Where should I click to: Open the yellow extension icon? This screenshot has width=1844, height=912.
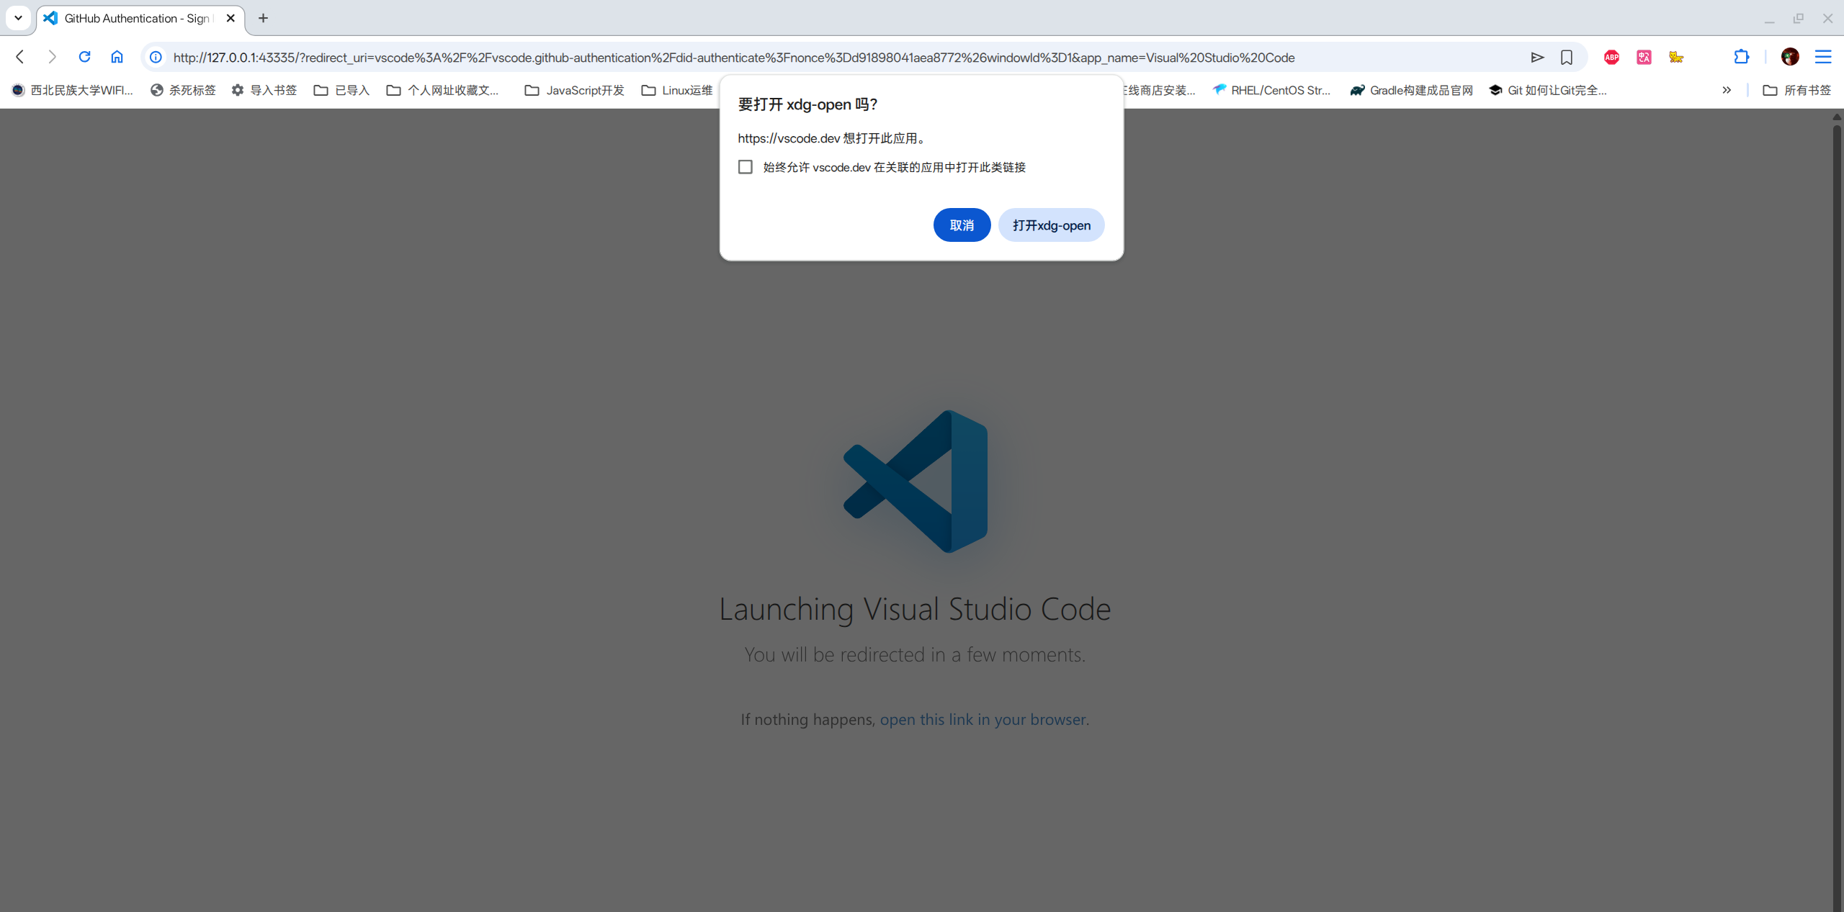click(1676, 57)
